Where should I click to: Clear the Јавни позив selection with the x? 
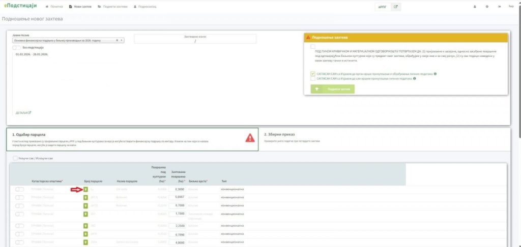117,40
